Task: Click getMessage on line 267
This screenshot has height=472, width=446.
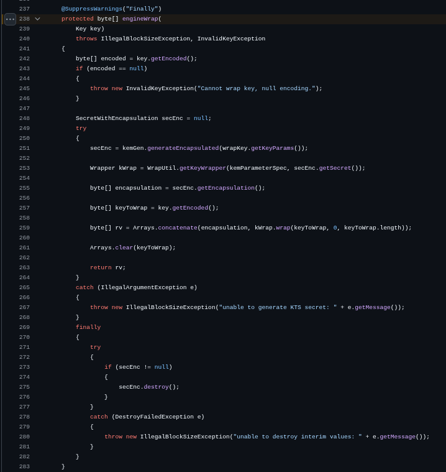Action: (x=373, y=307)
